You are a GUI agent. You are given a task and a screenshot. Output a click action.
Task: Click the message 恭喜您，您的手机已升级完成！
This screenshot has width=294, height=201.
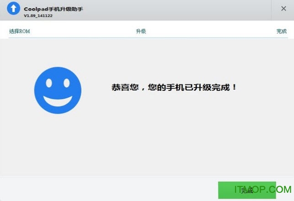click(174, 87)
